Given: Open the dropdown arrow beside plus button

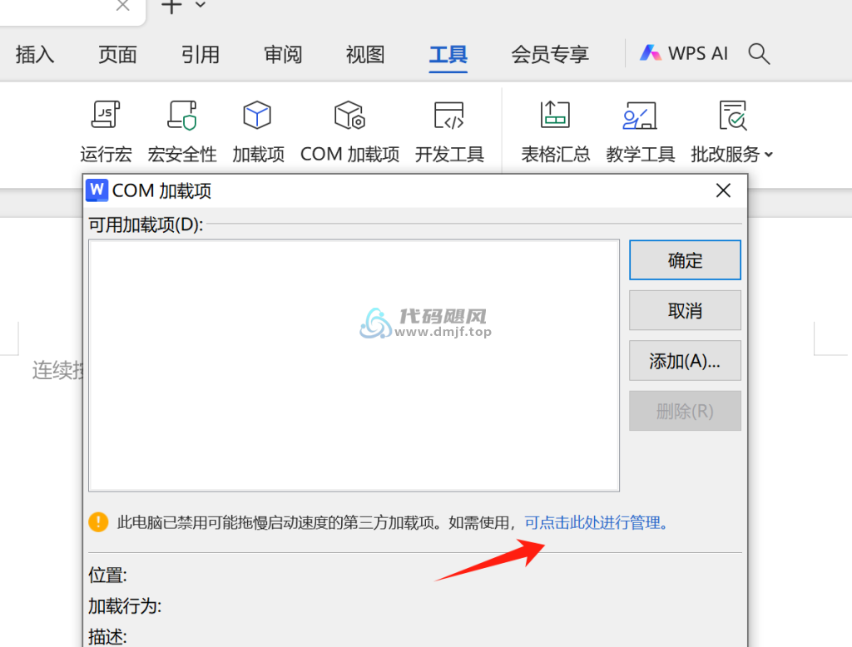Looking at the screenshot, I should pyautogui.click(x=201, y=5).
